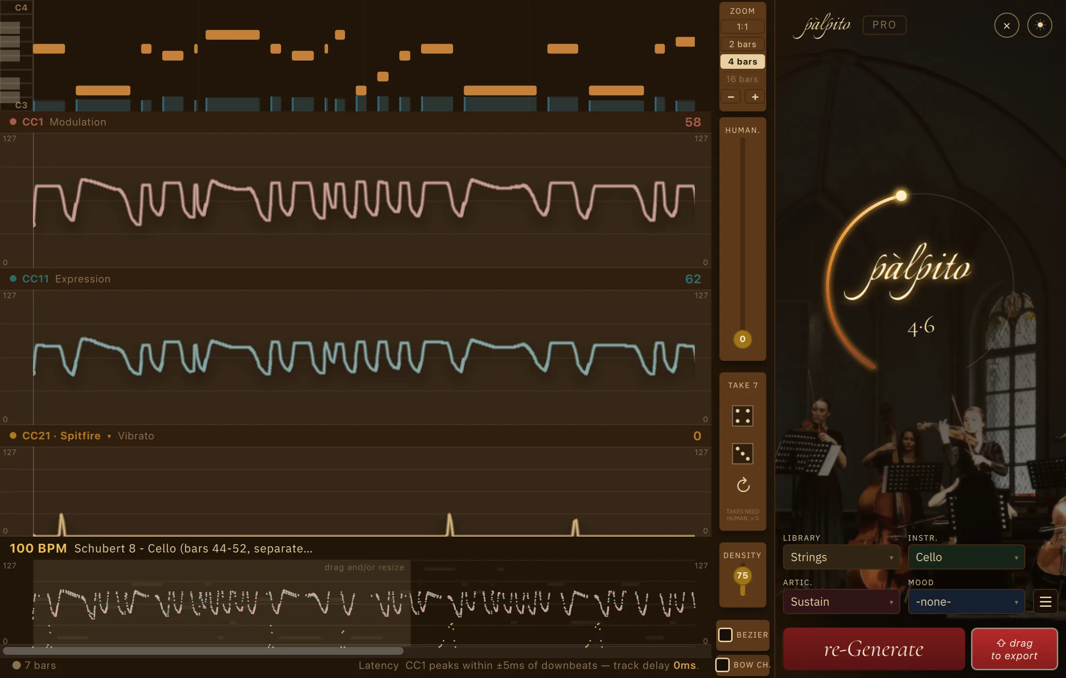
Task: Enable the Bezier checkbox
Action: pos(725,635)
